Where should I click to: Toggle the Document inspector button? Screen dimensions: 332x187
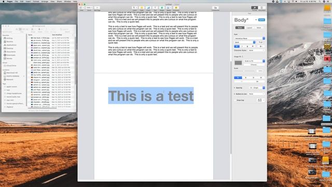[261, 8]
